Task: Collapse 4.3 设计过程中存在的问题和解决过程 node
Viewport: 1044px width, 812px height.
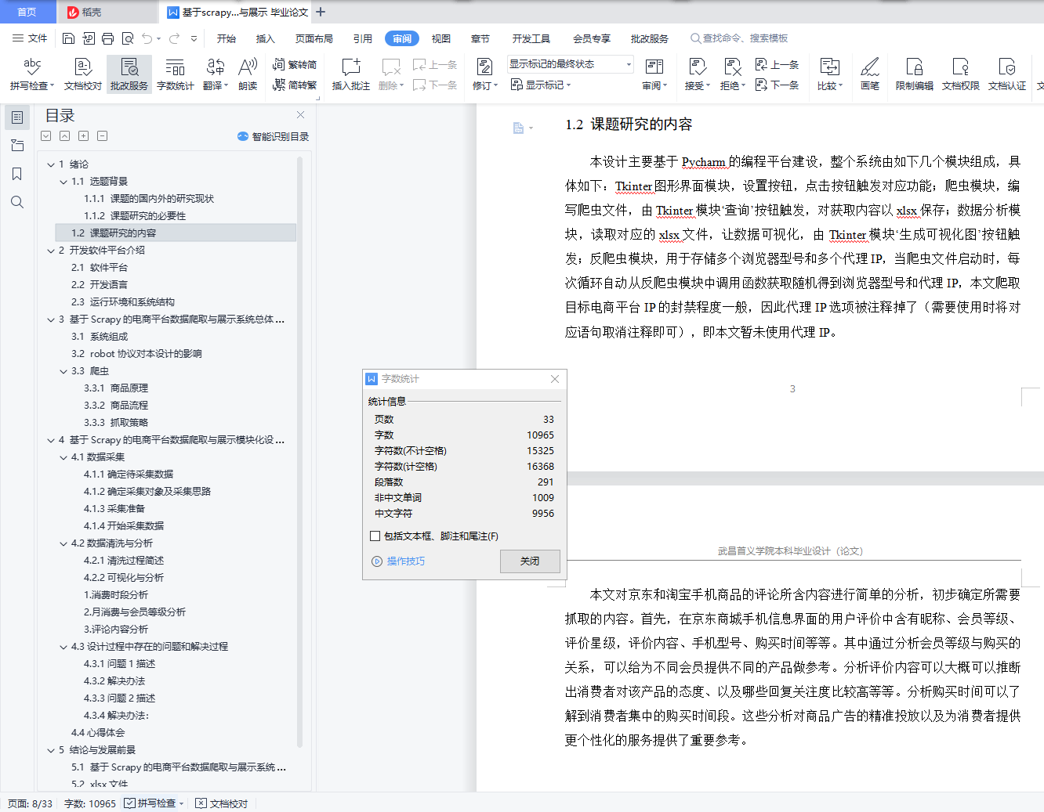Action: (x=63, y=647)
